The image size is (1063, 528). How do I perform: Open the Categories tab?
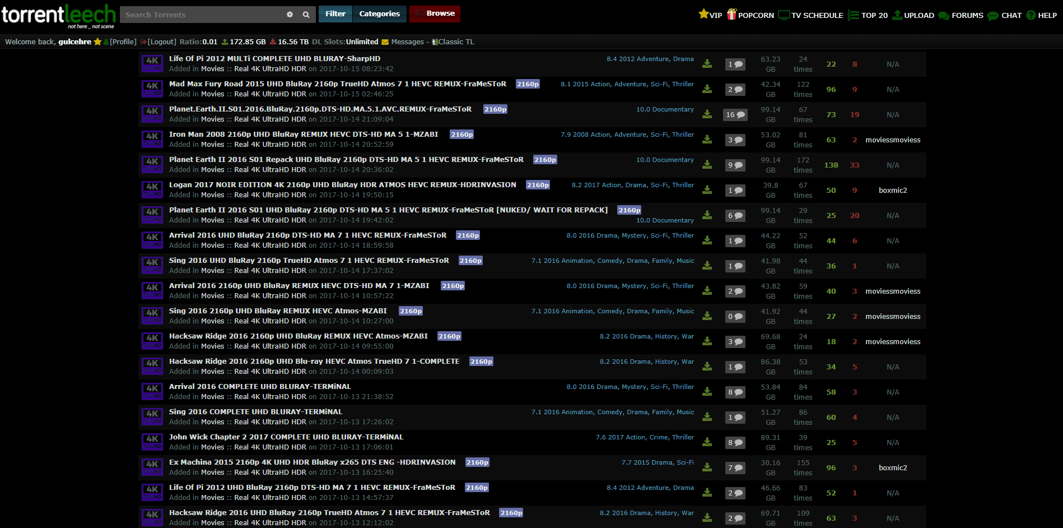tap(379, 13)
